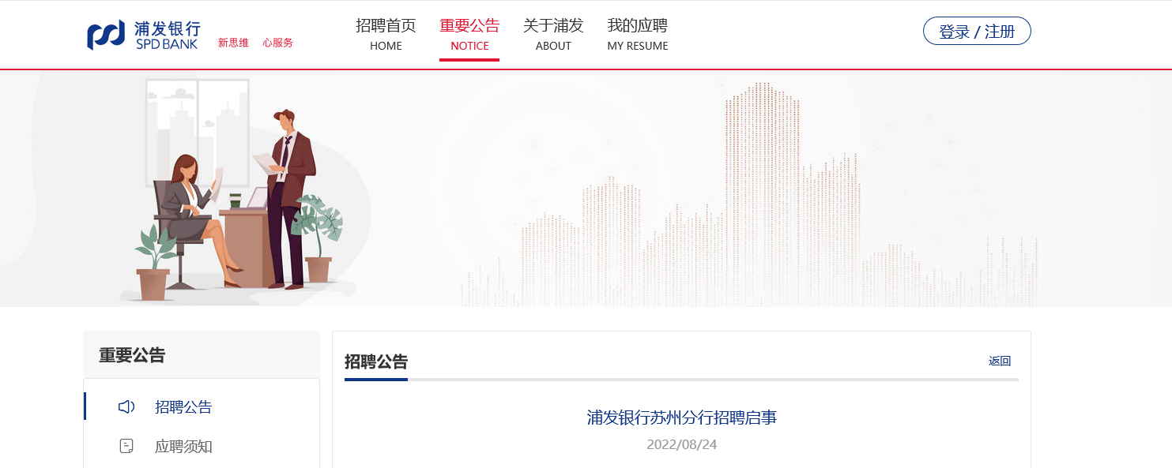Screen dimensions: 1172x468
Task: Open the 浦发银行苏州分行招聘启事 title
Action: (x=682, y=417)
